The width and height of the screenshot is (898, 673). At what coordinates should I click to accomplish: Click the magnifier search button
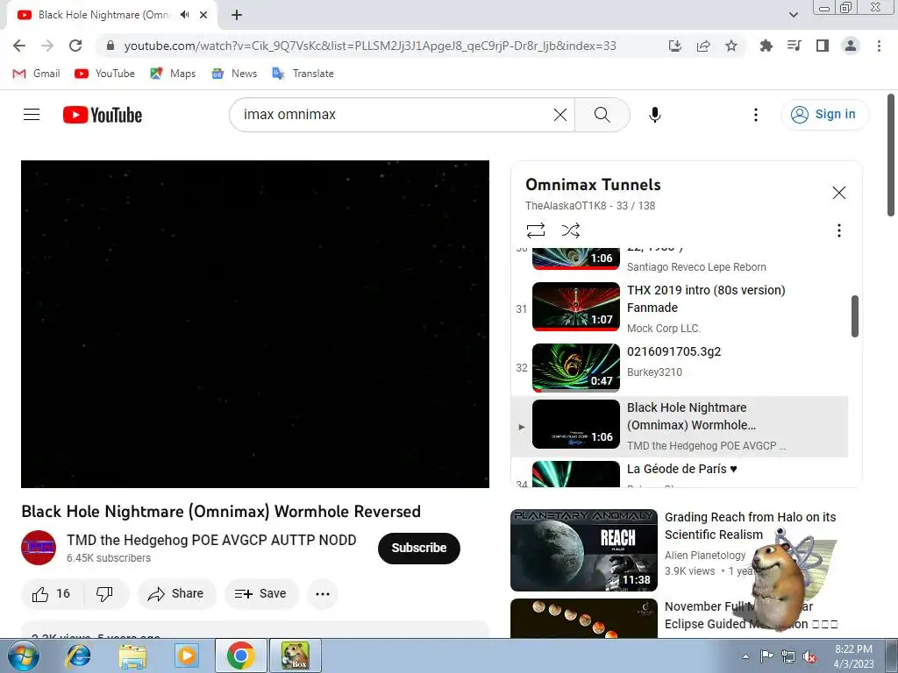coord(602,115)
